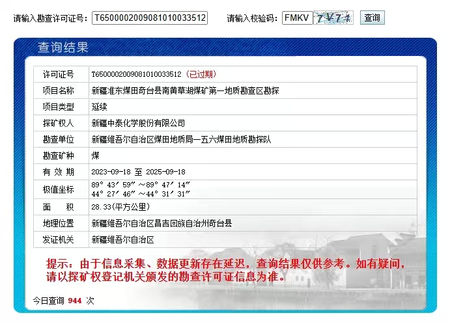The image size is (450, 324).
Task: Select longitude coordinates 89°43′59″～89°47′14″
Action: (x=141, y=185)
